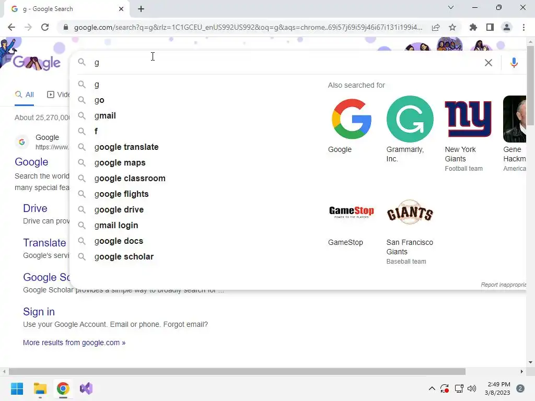535x401 pixels.
Task: Open the 'Sign in' sitelink
Action: (39, 312)
